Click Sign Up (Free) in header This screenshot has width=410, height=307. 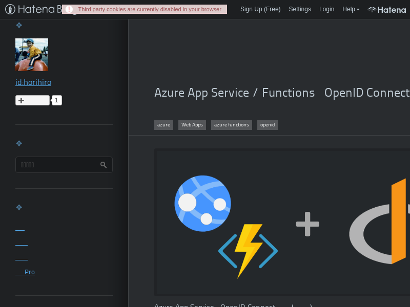point(260,9)
